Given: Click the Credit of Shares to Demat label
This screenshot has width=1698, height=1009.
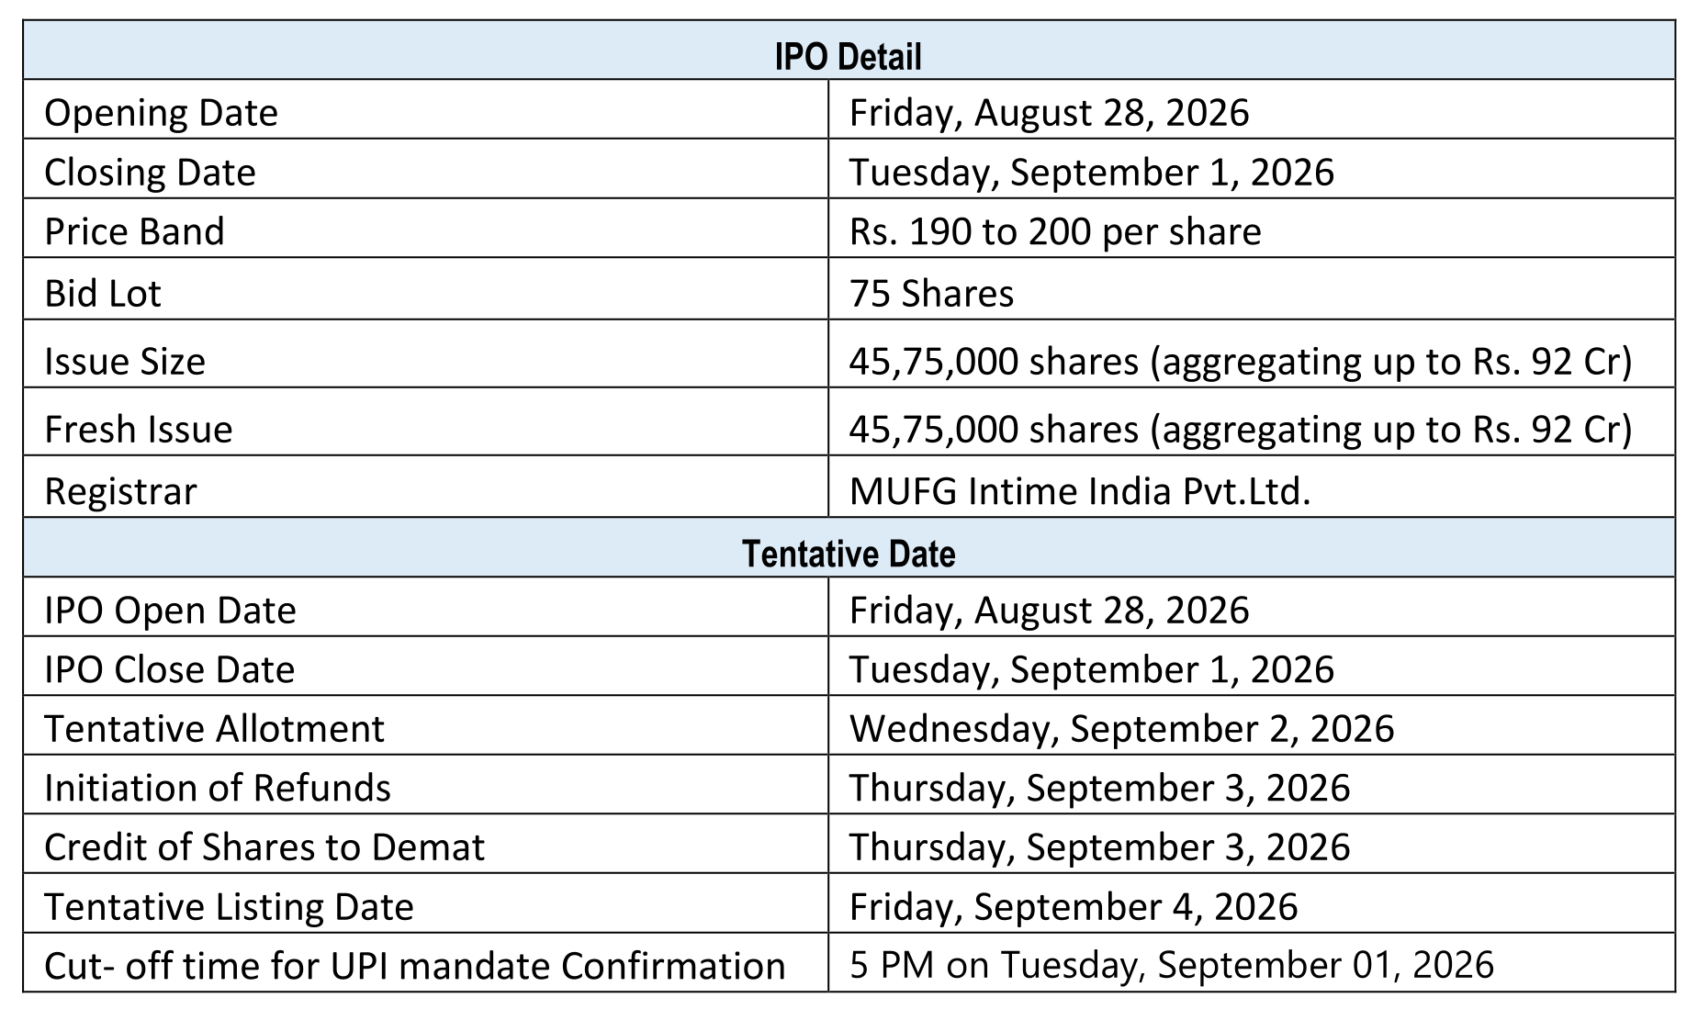Looking at the screenshot, I should [x=264, y=846].
